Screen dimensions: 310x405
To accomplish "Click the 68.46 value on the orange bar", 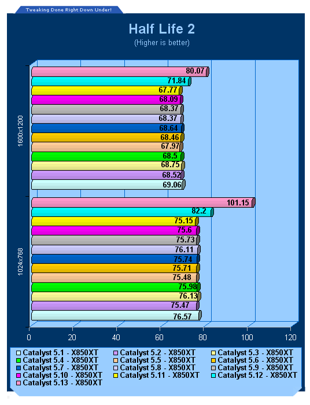I will coord(170,137).
